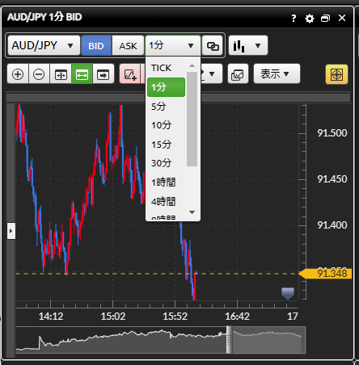
Task: Click the help question mark icon
Action: 294,19
